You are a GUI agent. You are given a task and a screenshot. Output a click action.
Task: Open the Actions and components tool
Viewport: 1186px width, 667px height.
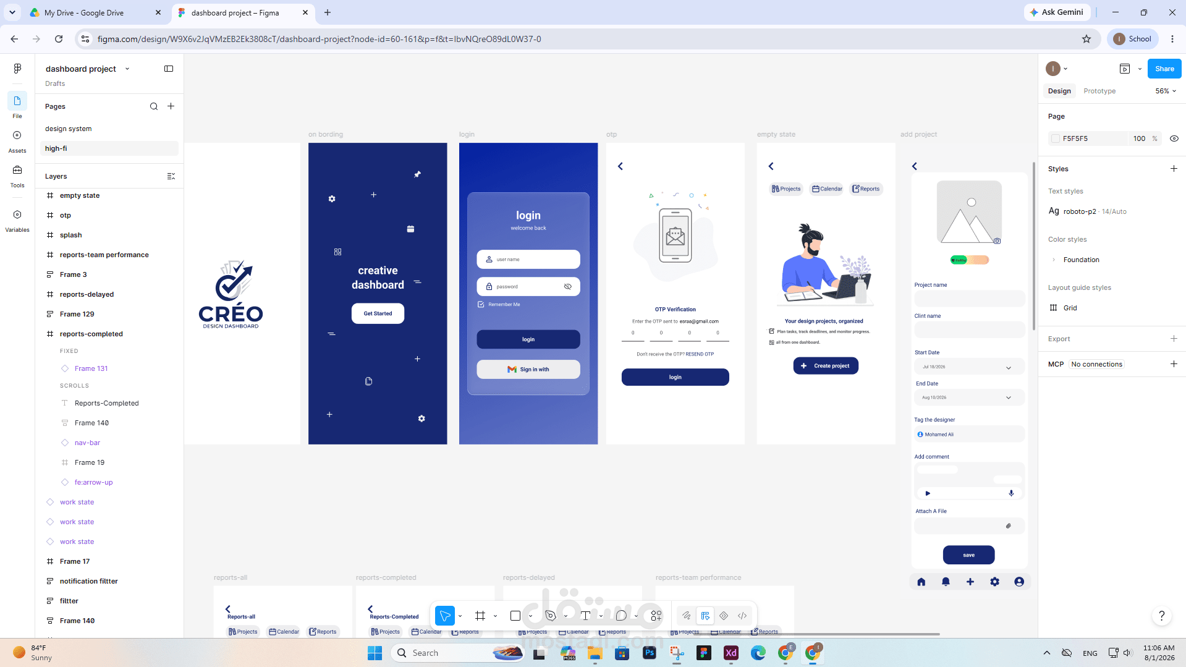click(656, 616)
